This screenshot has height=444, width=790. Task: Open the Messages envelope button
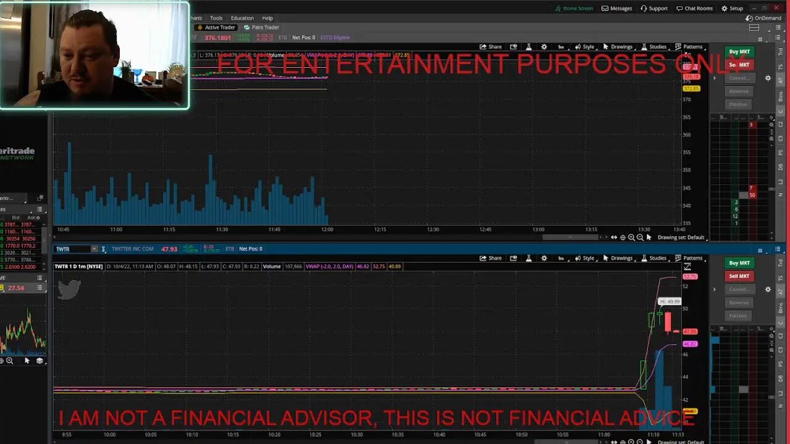617,9
